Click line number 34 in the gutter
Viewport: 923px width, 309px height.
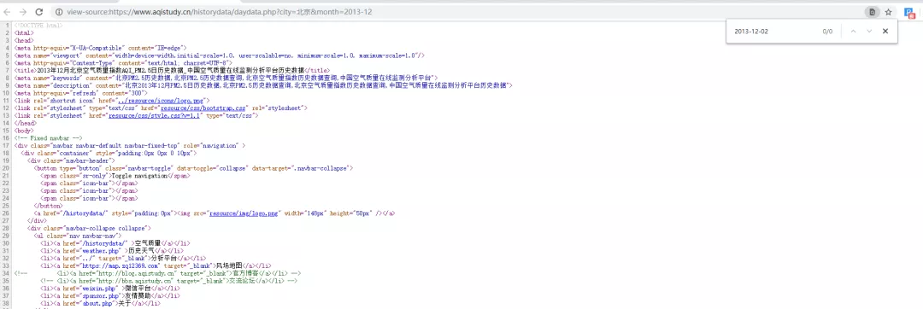[x=7, y=273]
